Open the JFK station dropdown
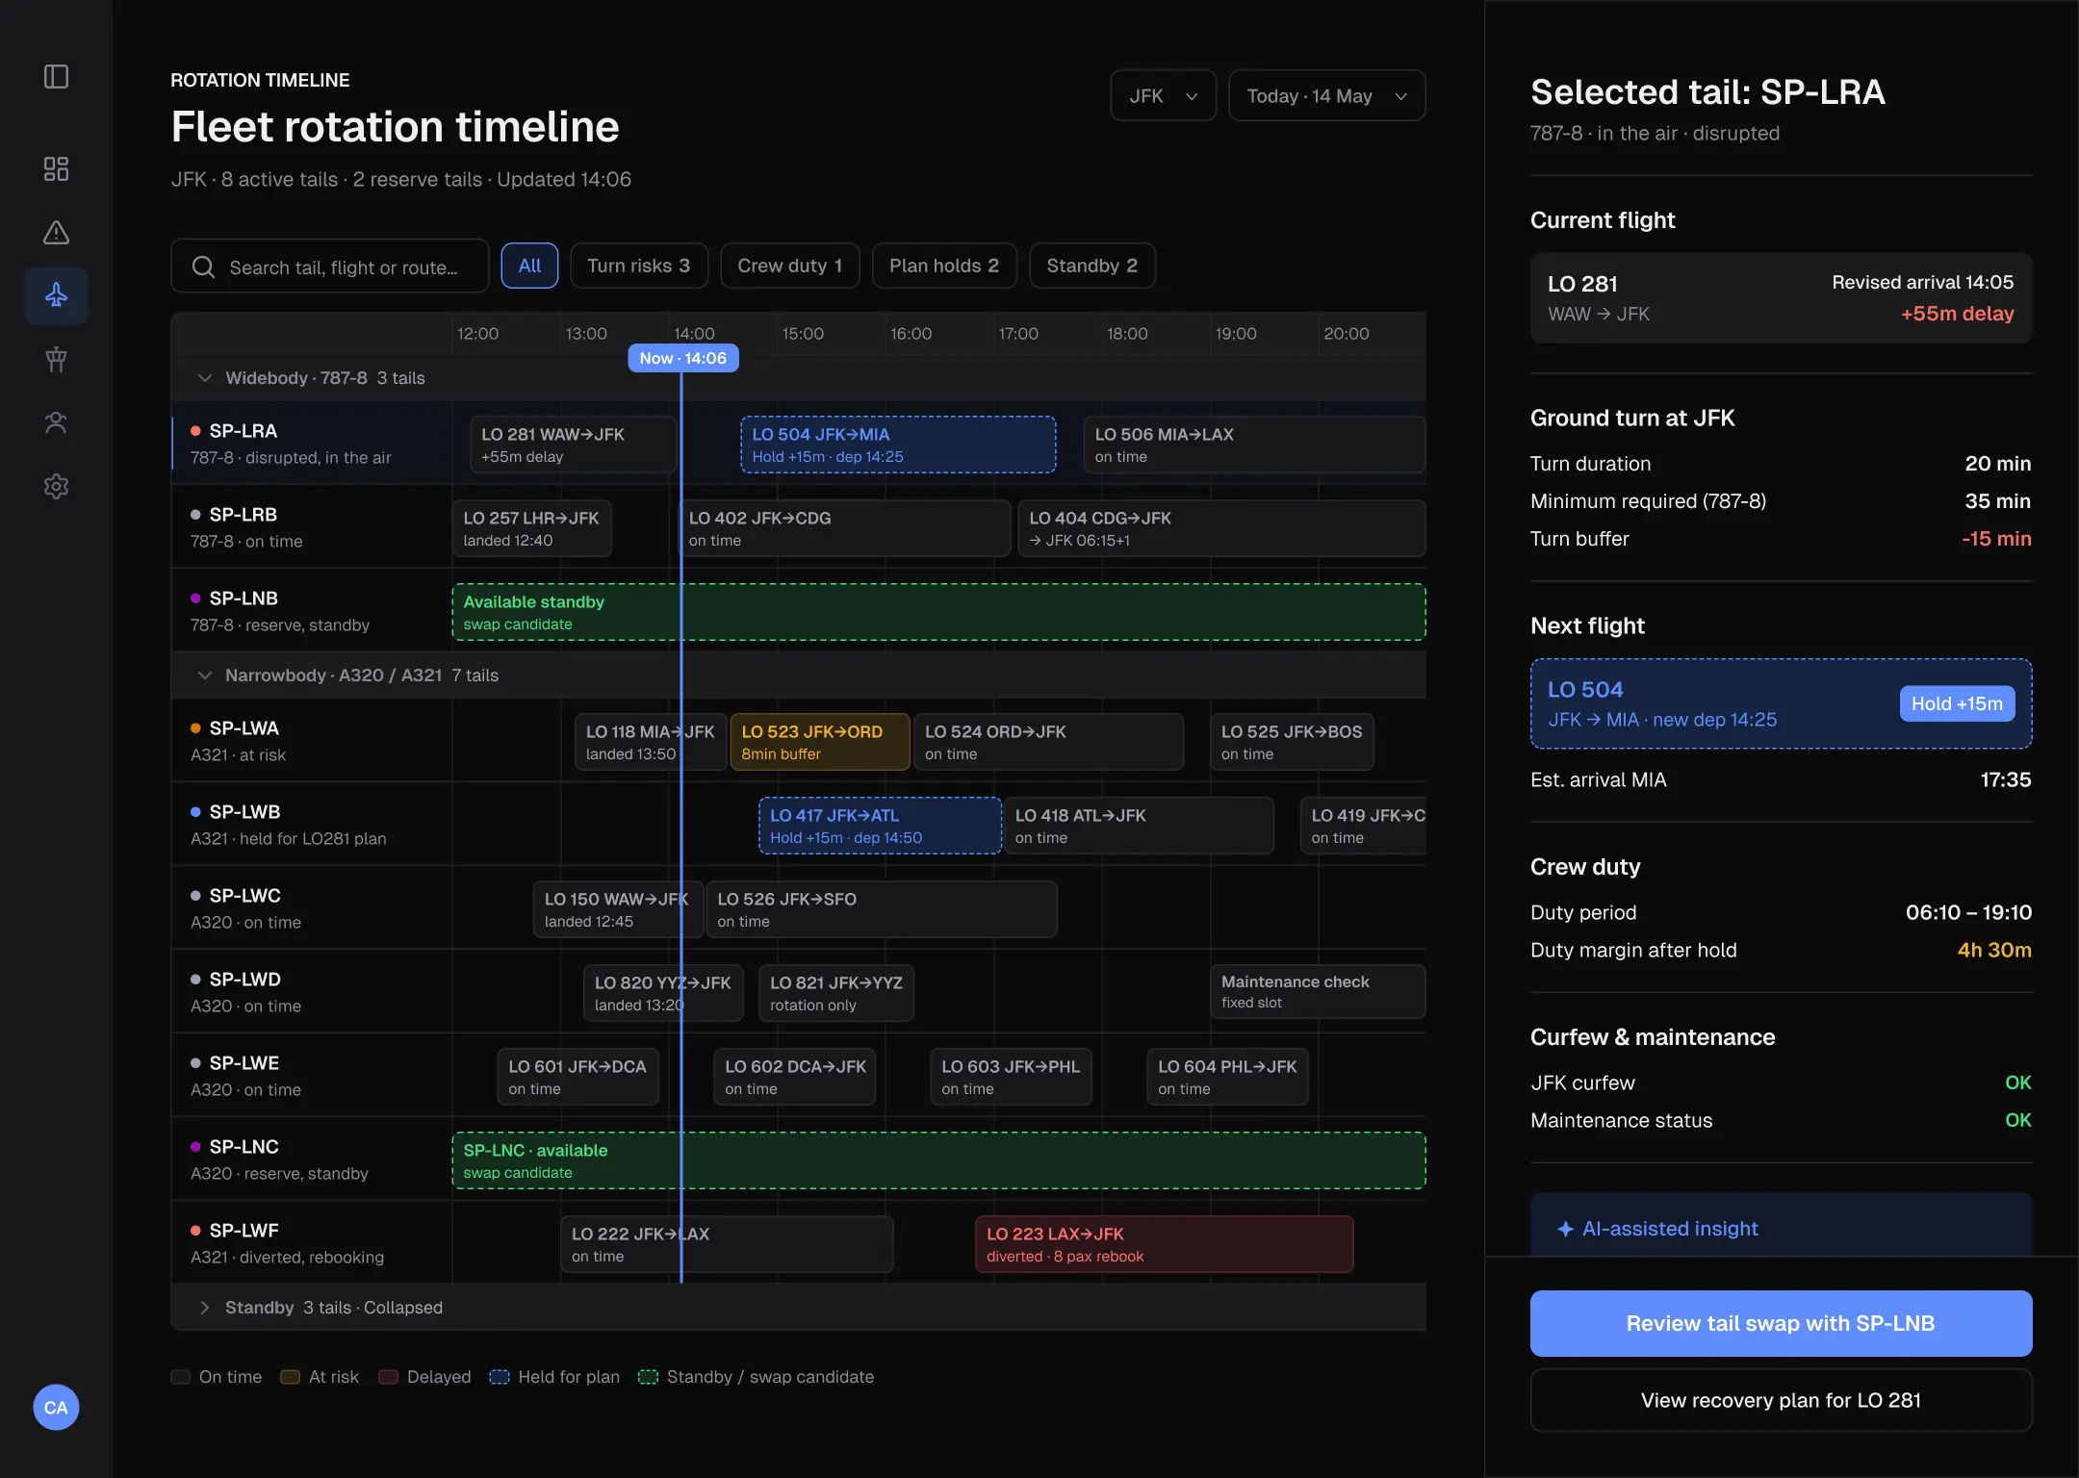This screenshot has width=2079, height=1478. pyautogui.click(x=1163, y=95)
